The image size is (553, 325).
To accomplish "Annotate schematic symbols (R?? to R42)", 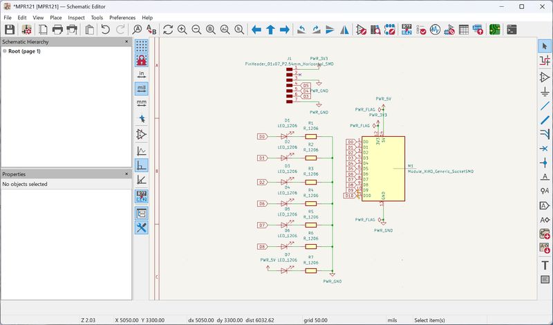I will coord(406,30).
